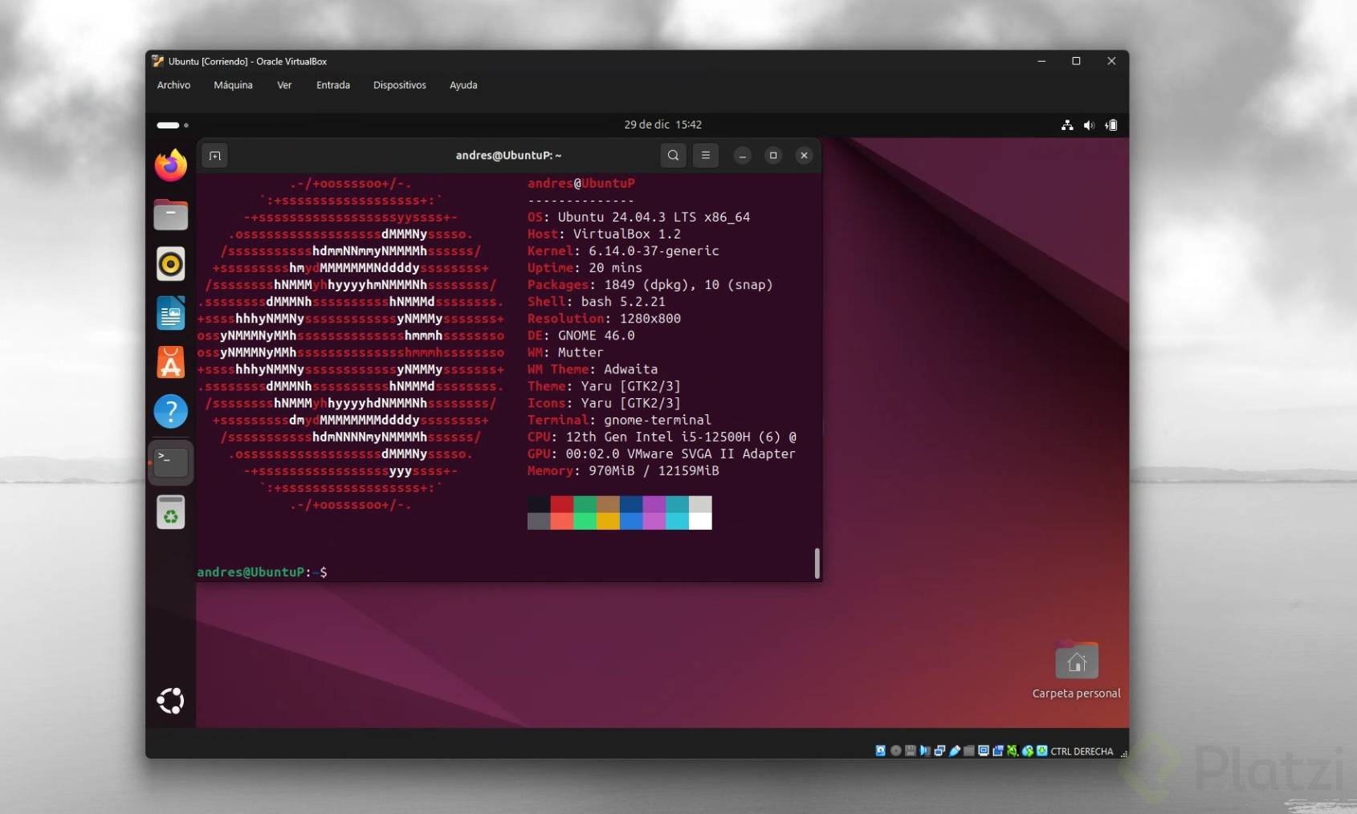This screenshot has width=1357, height=814.
Task: Click the volume speaker icon in the top bar
Action: (1089, 125)
